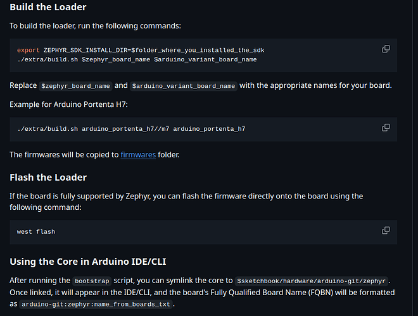Click the 'fully supported by Zephyr' paragraph
Viewport: 418px width, 316px height.
(x=186, y=202)
